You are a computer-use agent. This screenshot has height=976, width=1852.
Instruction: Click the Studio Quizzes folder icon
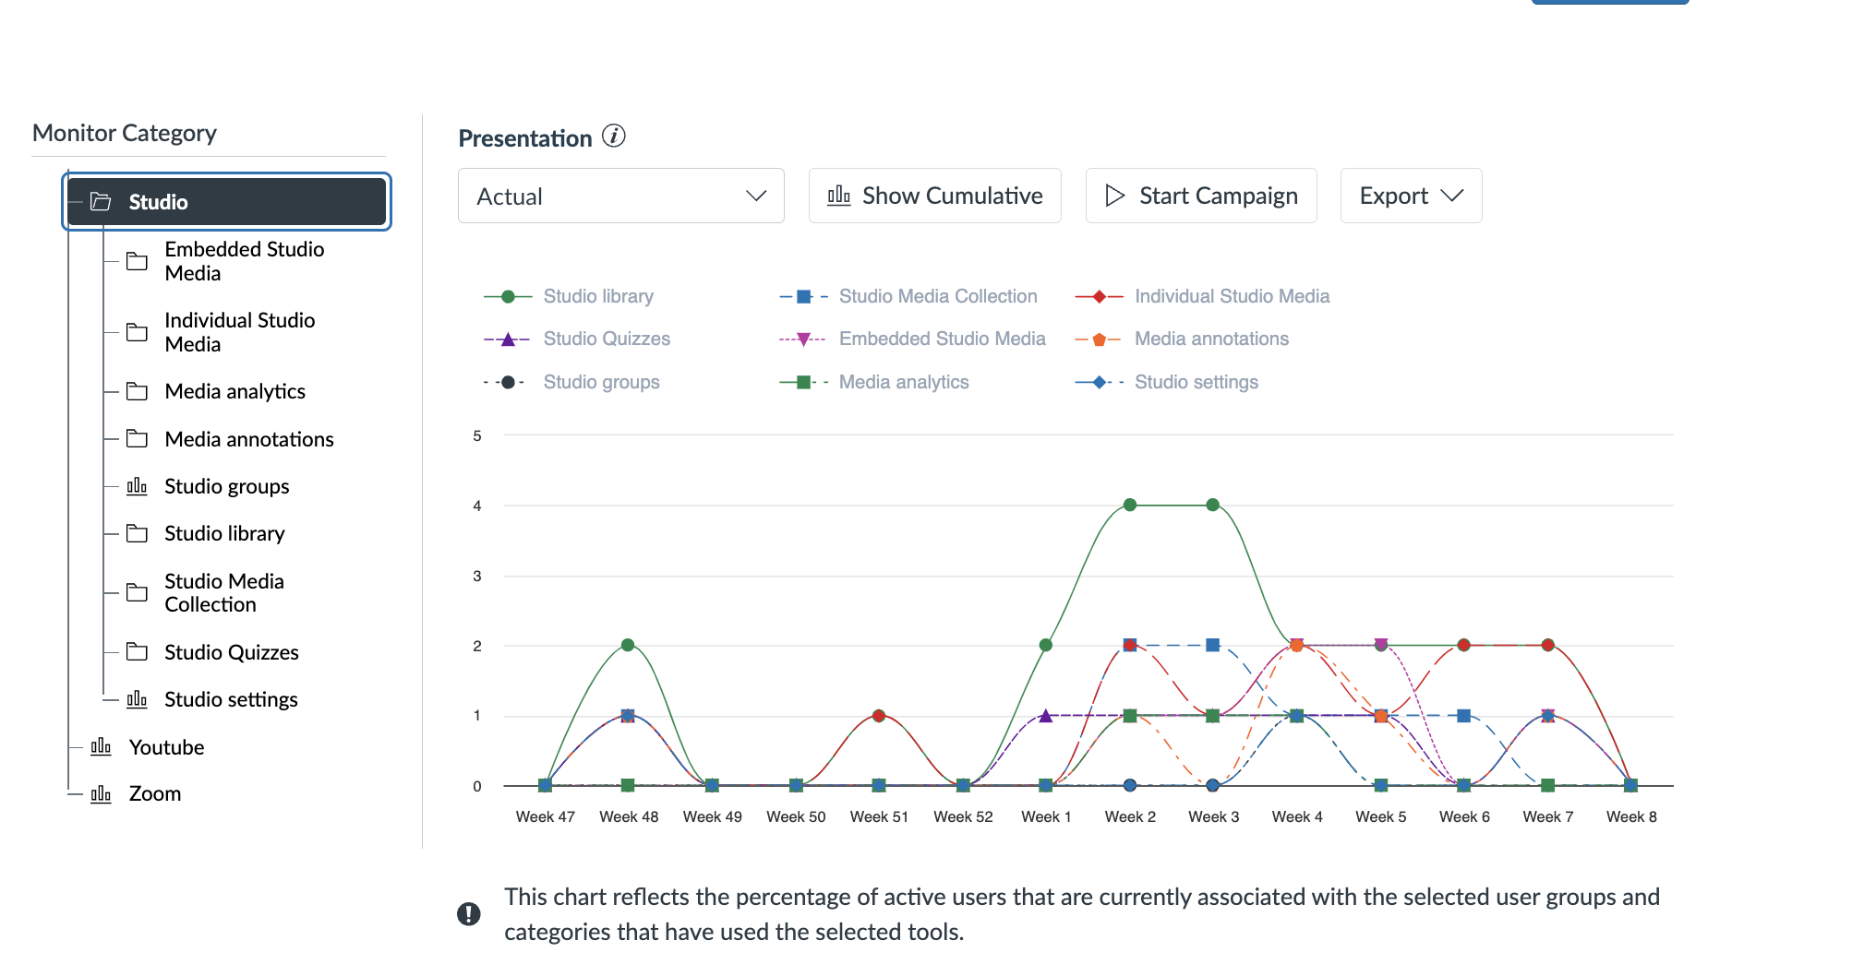point(137,652)
